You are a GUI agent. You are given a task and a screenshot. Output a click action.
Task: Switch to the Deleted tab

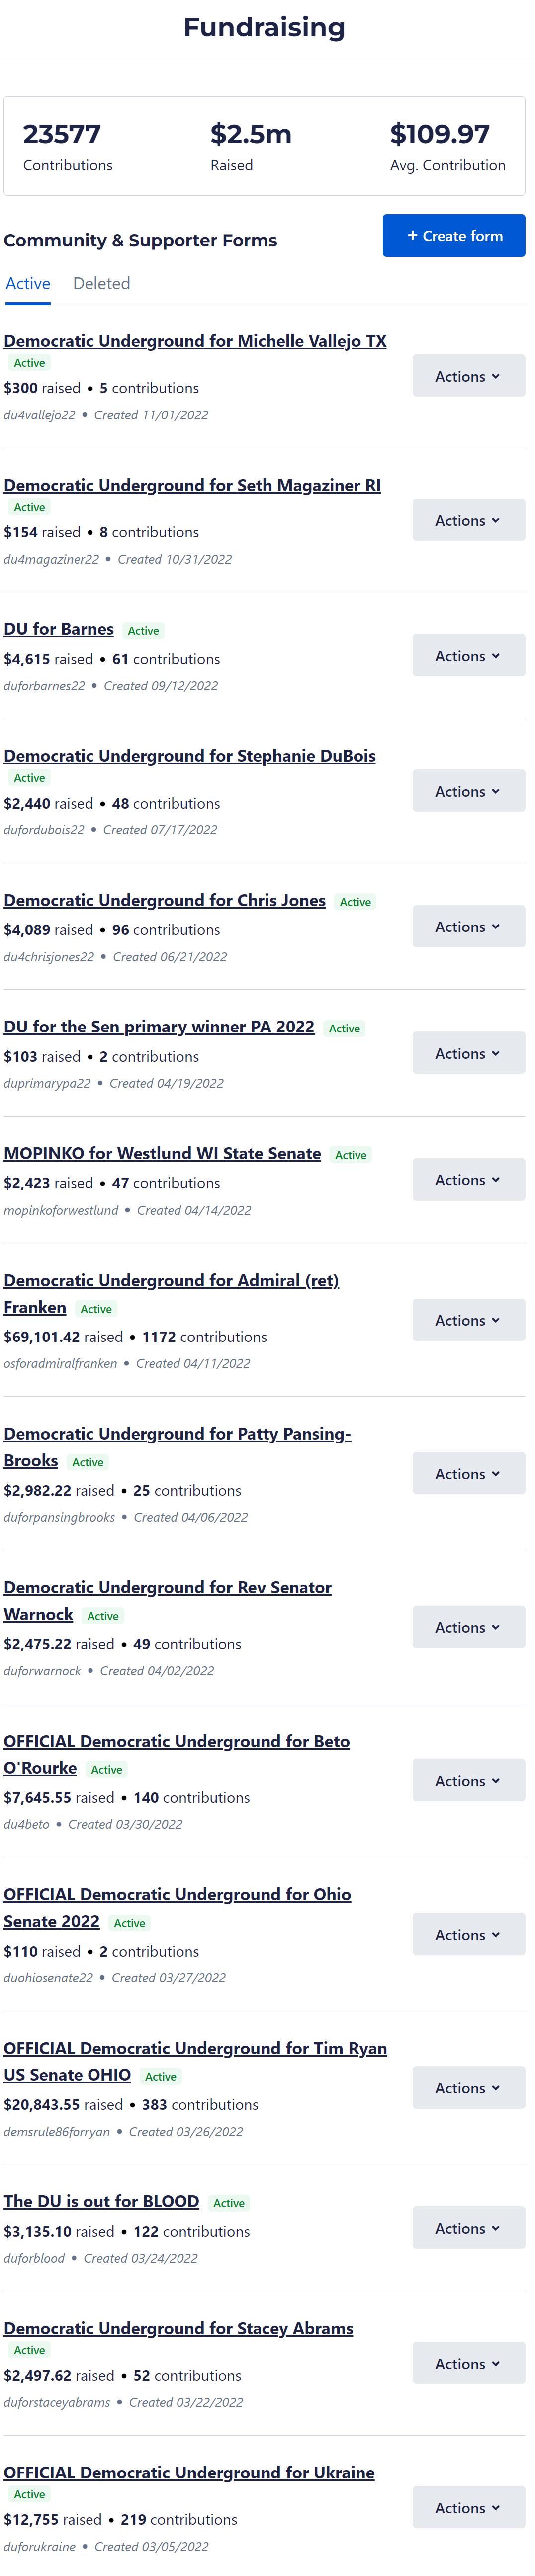click(x=101, y=284)
